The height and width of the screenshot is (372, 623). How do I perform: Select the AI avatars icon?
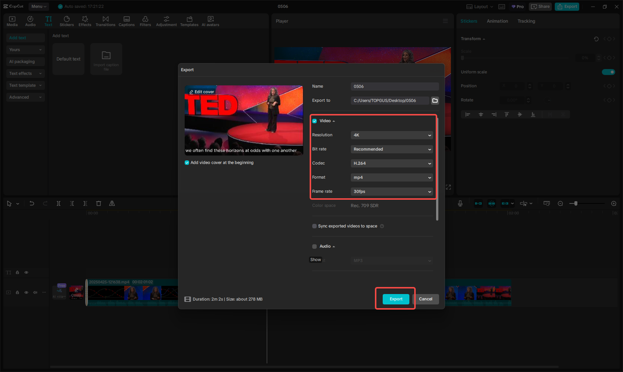[210, 20]
